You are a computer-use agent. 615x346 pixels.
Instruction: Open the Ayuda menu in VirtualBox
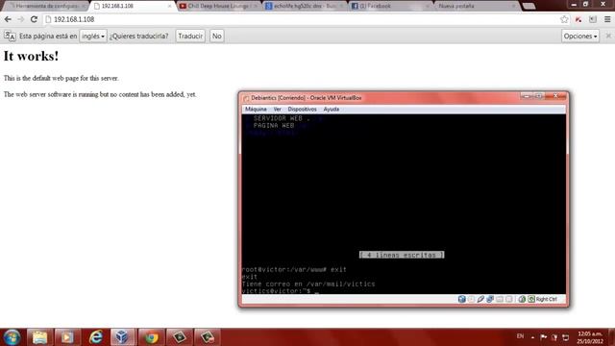pyautogui.click(x=331, y=109)
